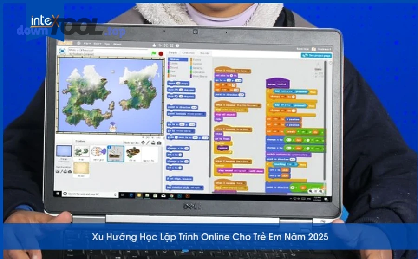Paint a new backdrop icon

61,171
